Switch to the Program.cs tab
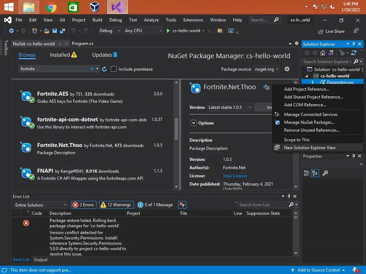366x274 pixels. [83, 44]
